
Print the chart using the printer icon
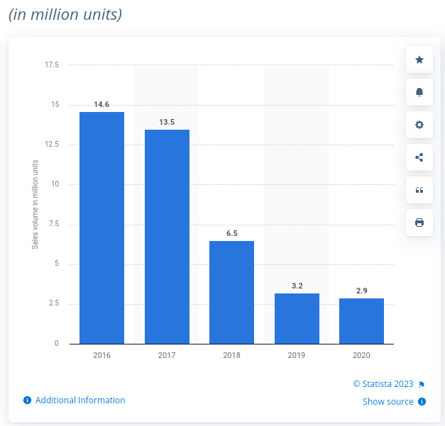(x=419, y=223)
